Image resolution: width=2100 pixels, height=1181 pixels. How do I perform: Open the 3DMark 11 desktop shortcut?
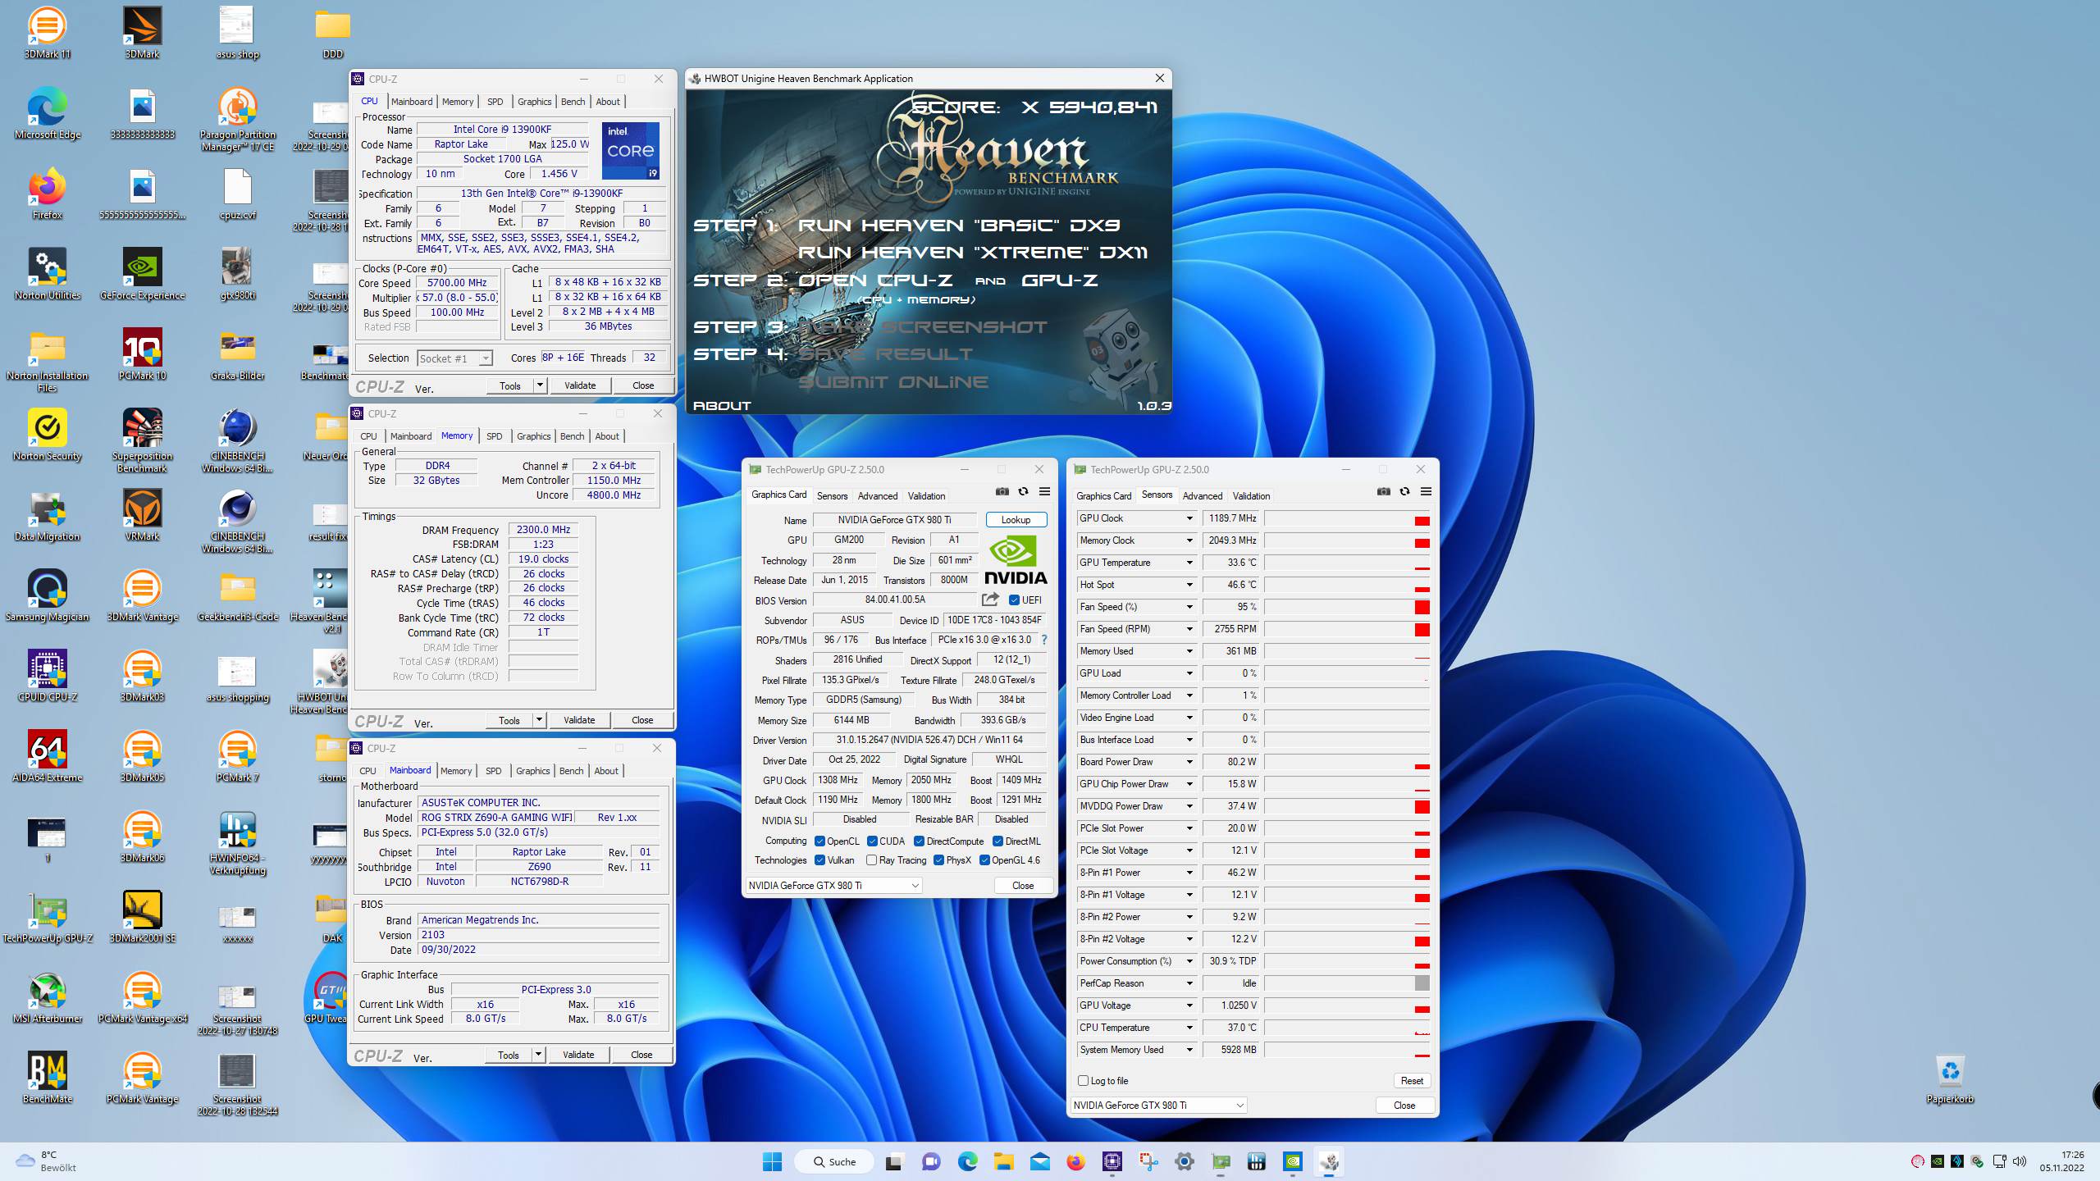point(47,33)
